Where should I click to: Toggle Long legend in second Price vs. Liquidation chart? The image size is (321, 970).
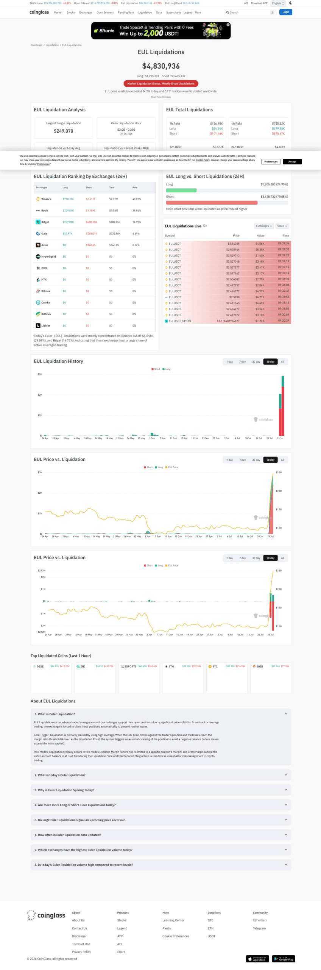[x=159, y=565]
